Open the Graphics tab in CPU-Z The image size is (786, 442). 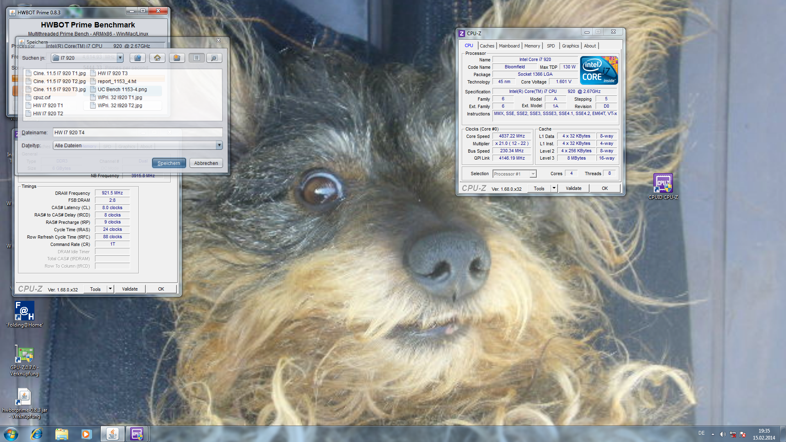point(570,46)
